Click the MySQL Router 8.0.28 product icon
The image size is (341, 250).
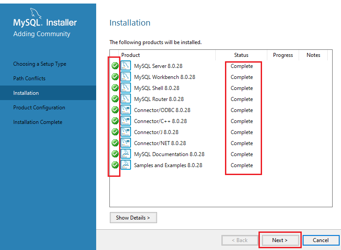coord(126,99)
